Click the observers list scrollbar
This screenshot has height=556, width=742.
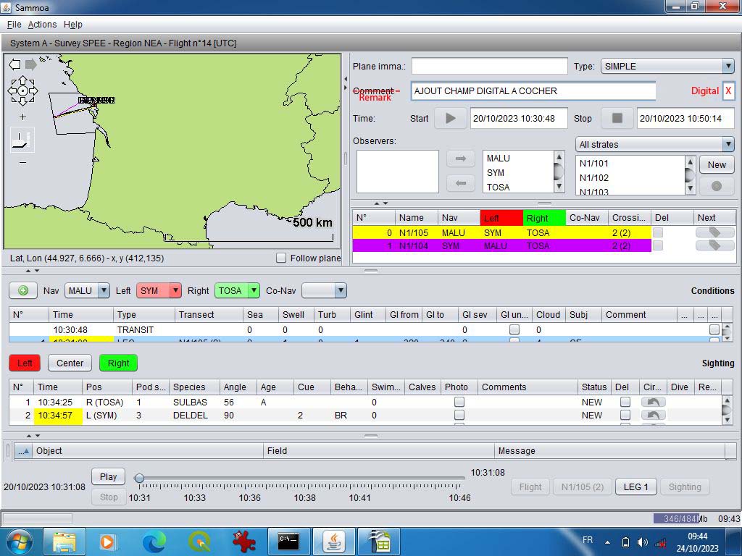[x=559, y=172]
